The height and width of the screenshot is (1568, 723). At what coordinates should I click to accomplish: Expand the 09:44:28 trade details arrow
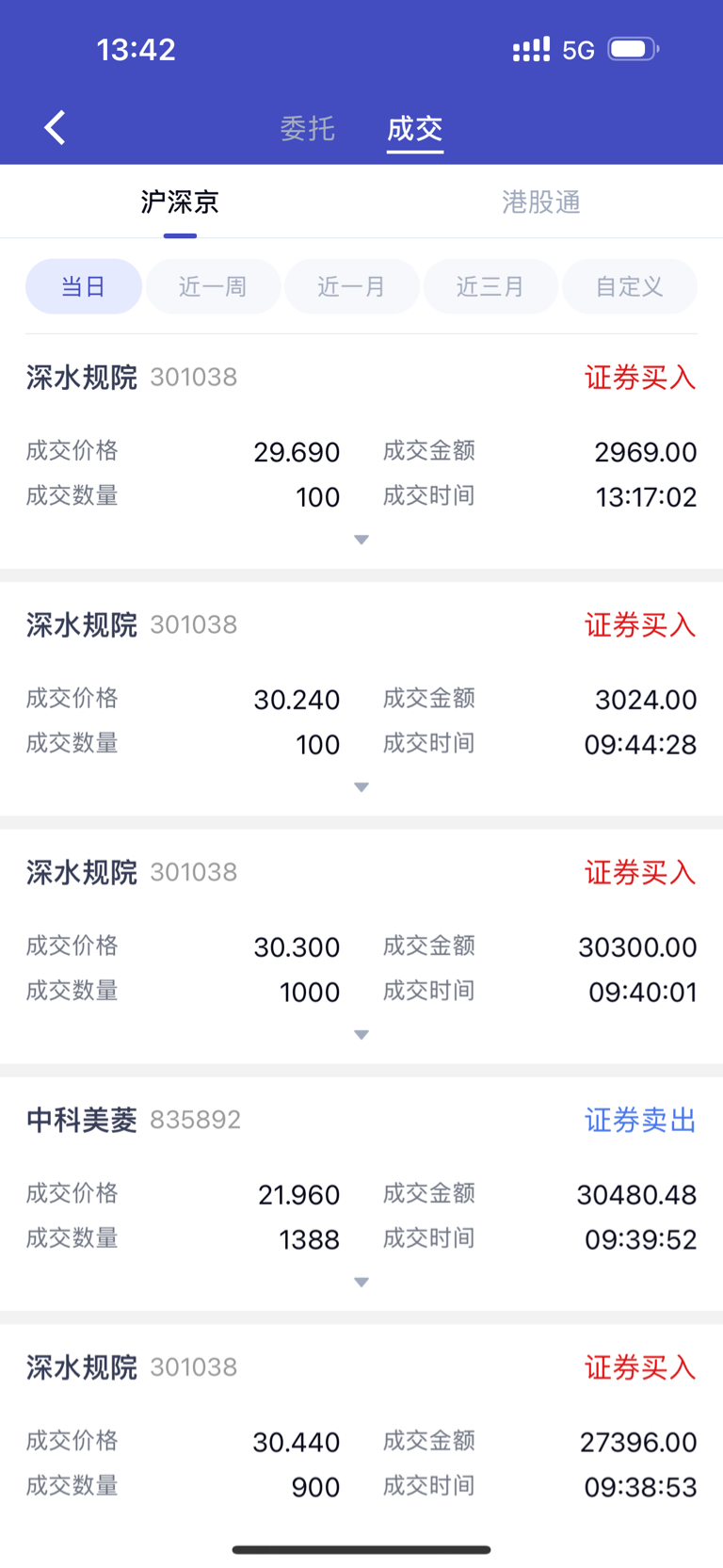coord(361,787)
